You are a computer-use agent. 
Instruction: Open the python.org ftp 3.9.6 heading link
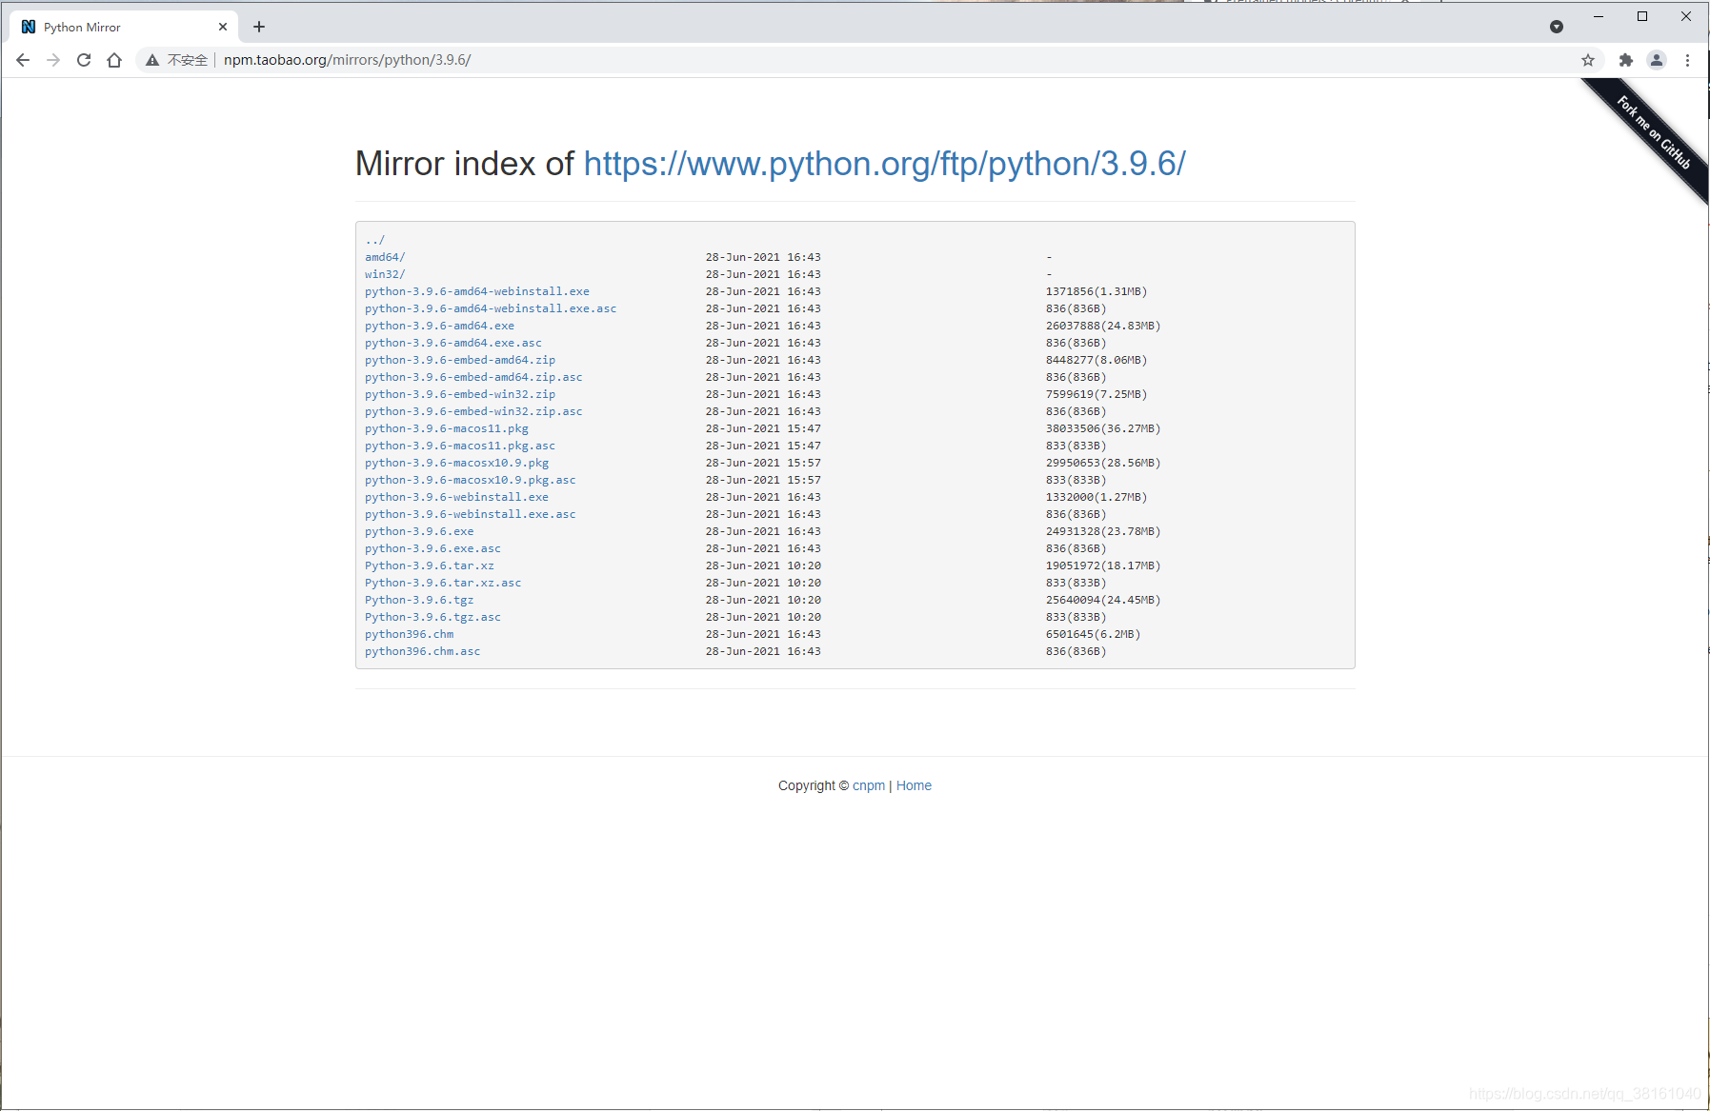tap(884, 164)
